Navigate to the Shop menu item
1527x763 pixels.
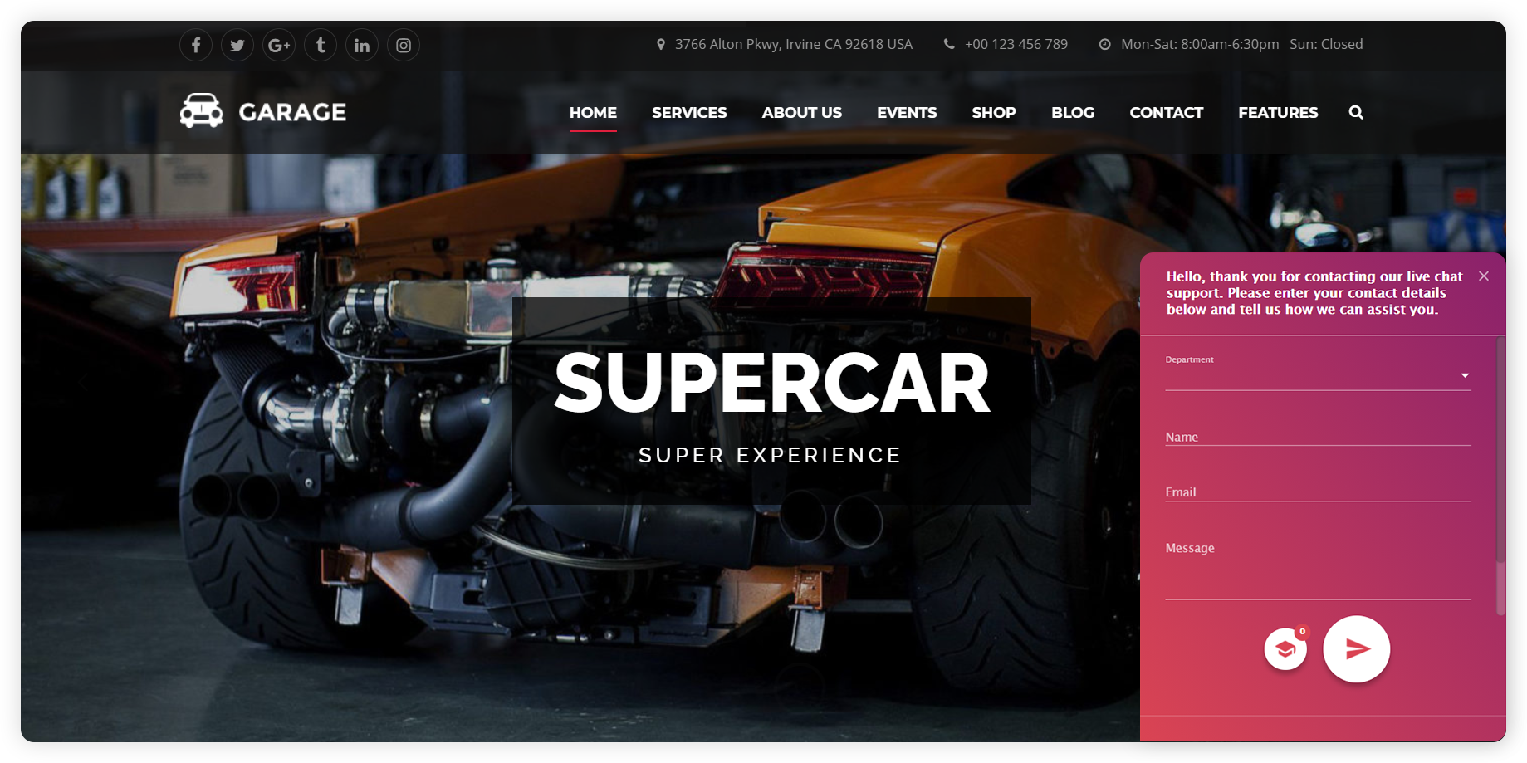point(993,112)
